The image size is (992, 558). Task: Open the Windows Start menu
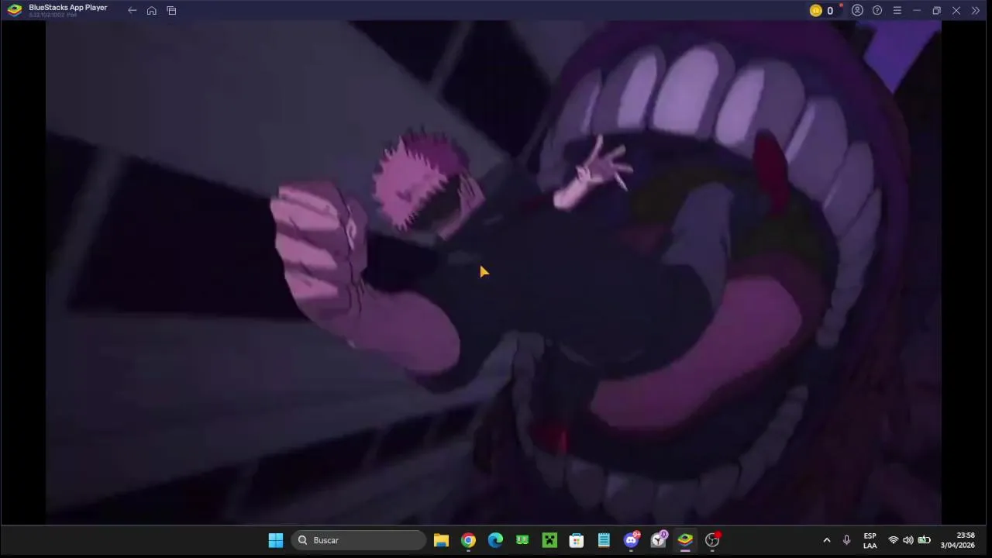click(276, 540)
